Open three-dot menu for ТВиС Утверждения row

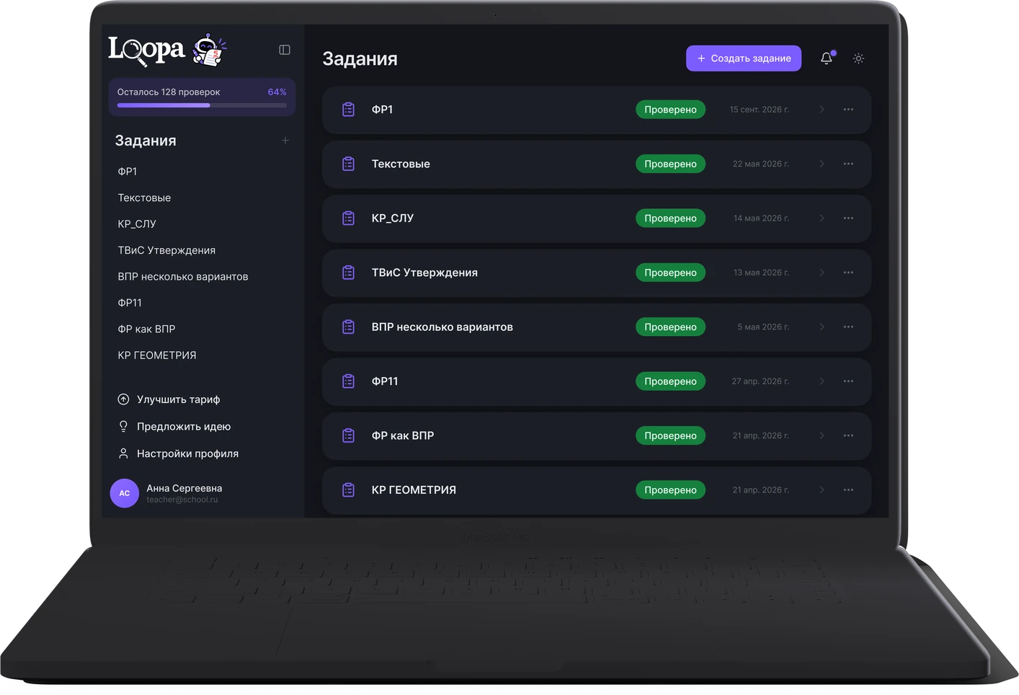pos(848,273)
